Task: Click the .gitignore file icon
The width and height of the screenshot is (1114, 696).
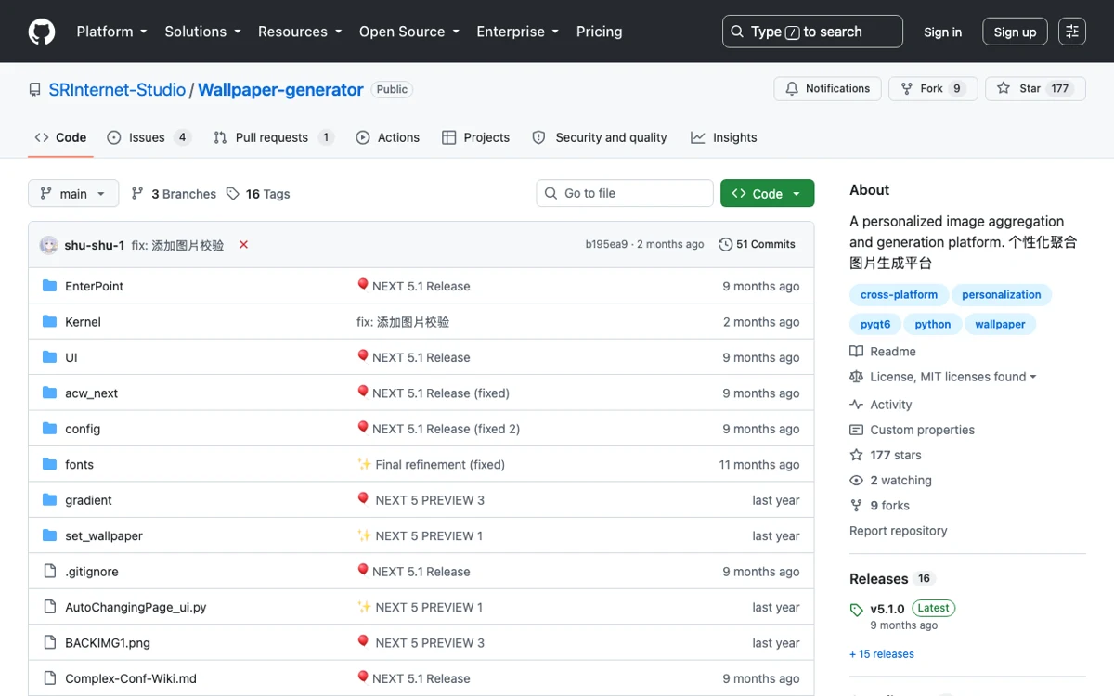Action: [x=50, y=572]
